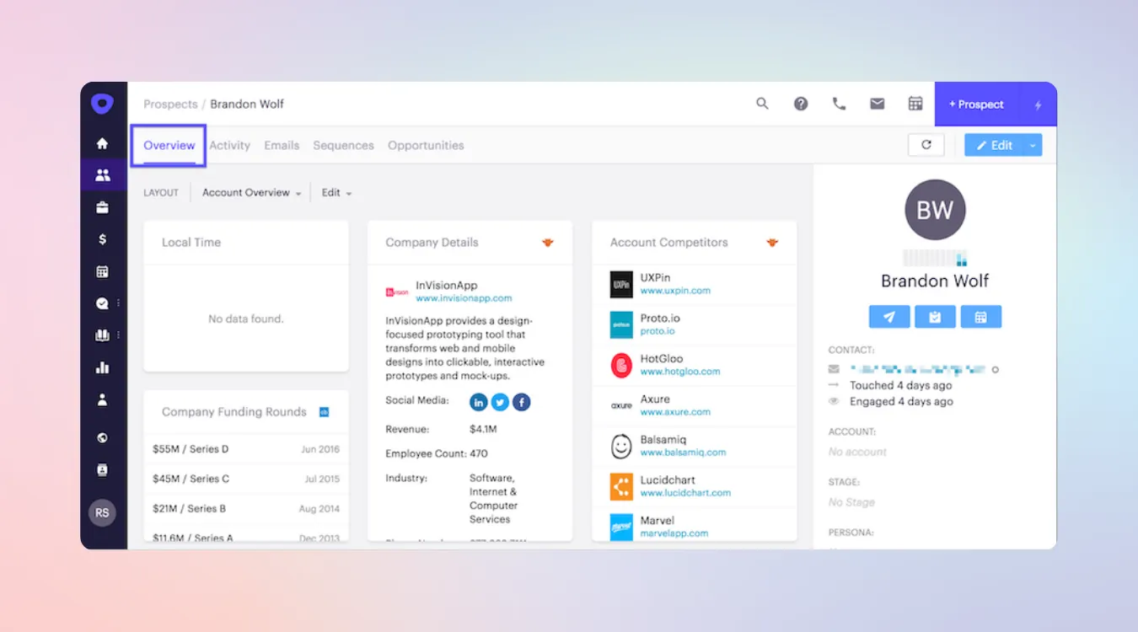Expand the Account Overview layout dropdown
This screenshot has height=632, width=1138.
pyautogui.click(x=251, y=193)
